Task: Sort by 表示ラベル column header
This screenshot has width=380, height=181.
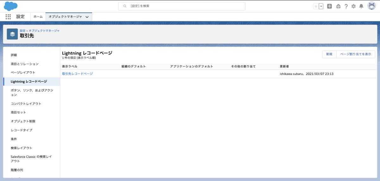Action: pos(70,67)
